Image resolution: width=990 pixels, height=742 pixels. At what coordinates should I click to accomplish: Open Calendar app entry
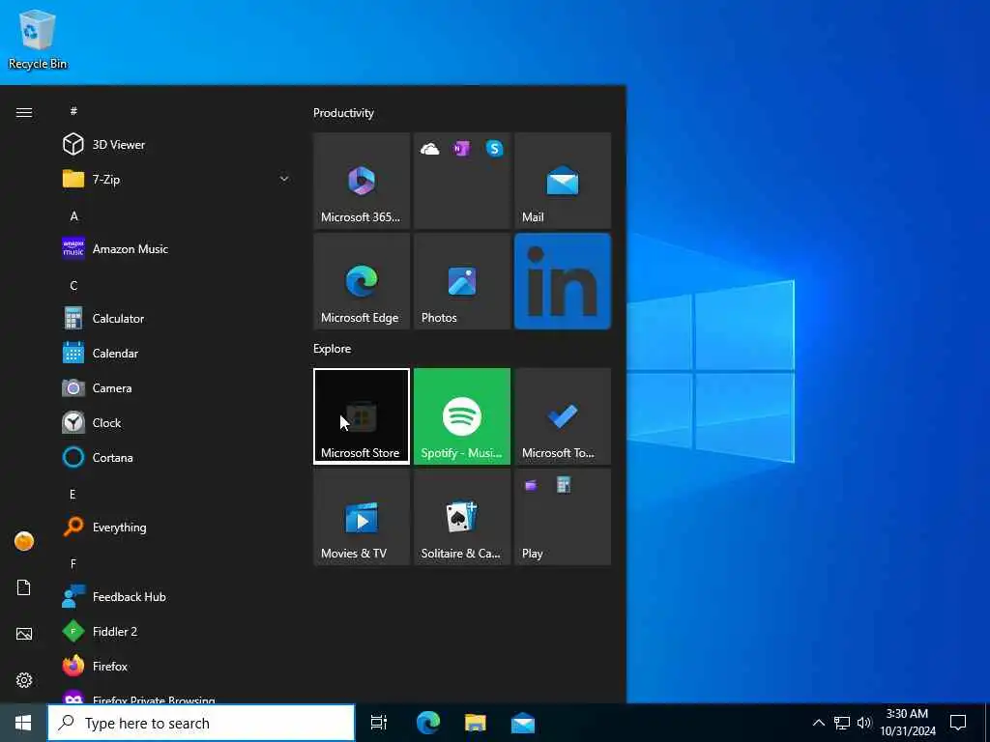(x=174, y=353)
